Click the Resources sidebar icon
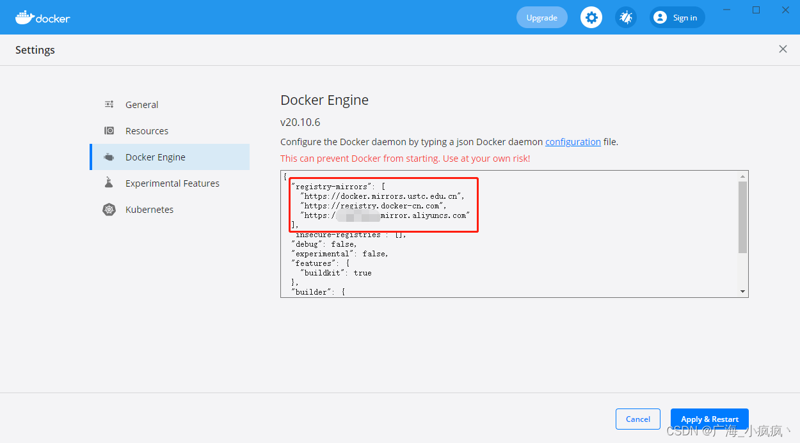 109,130
